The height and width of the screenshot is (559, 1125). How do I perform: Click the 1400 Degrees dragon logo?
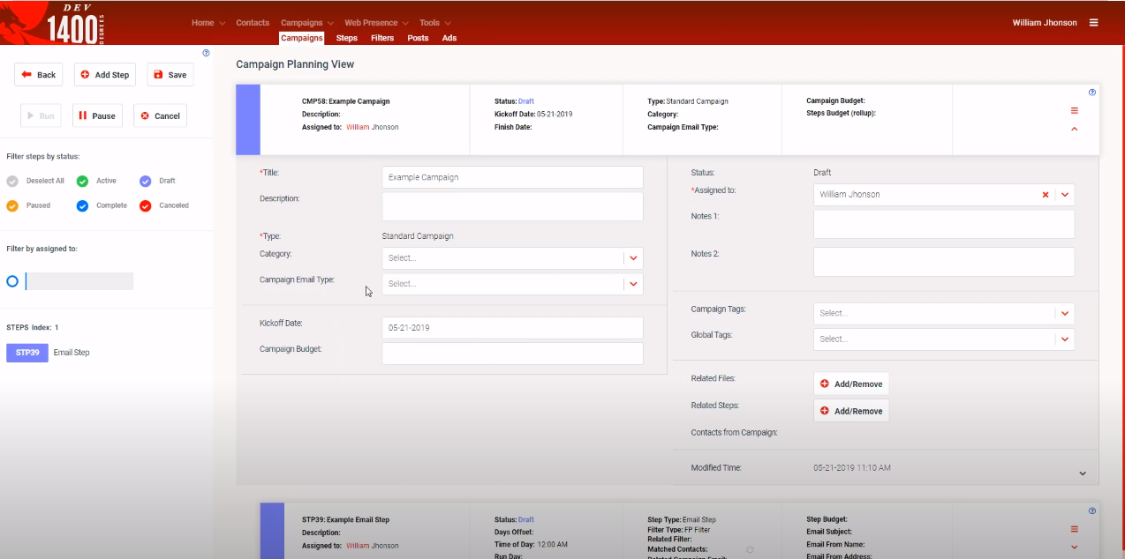click(51, 23)
